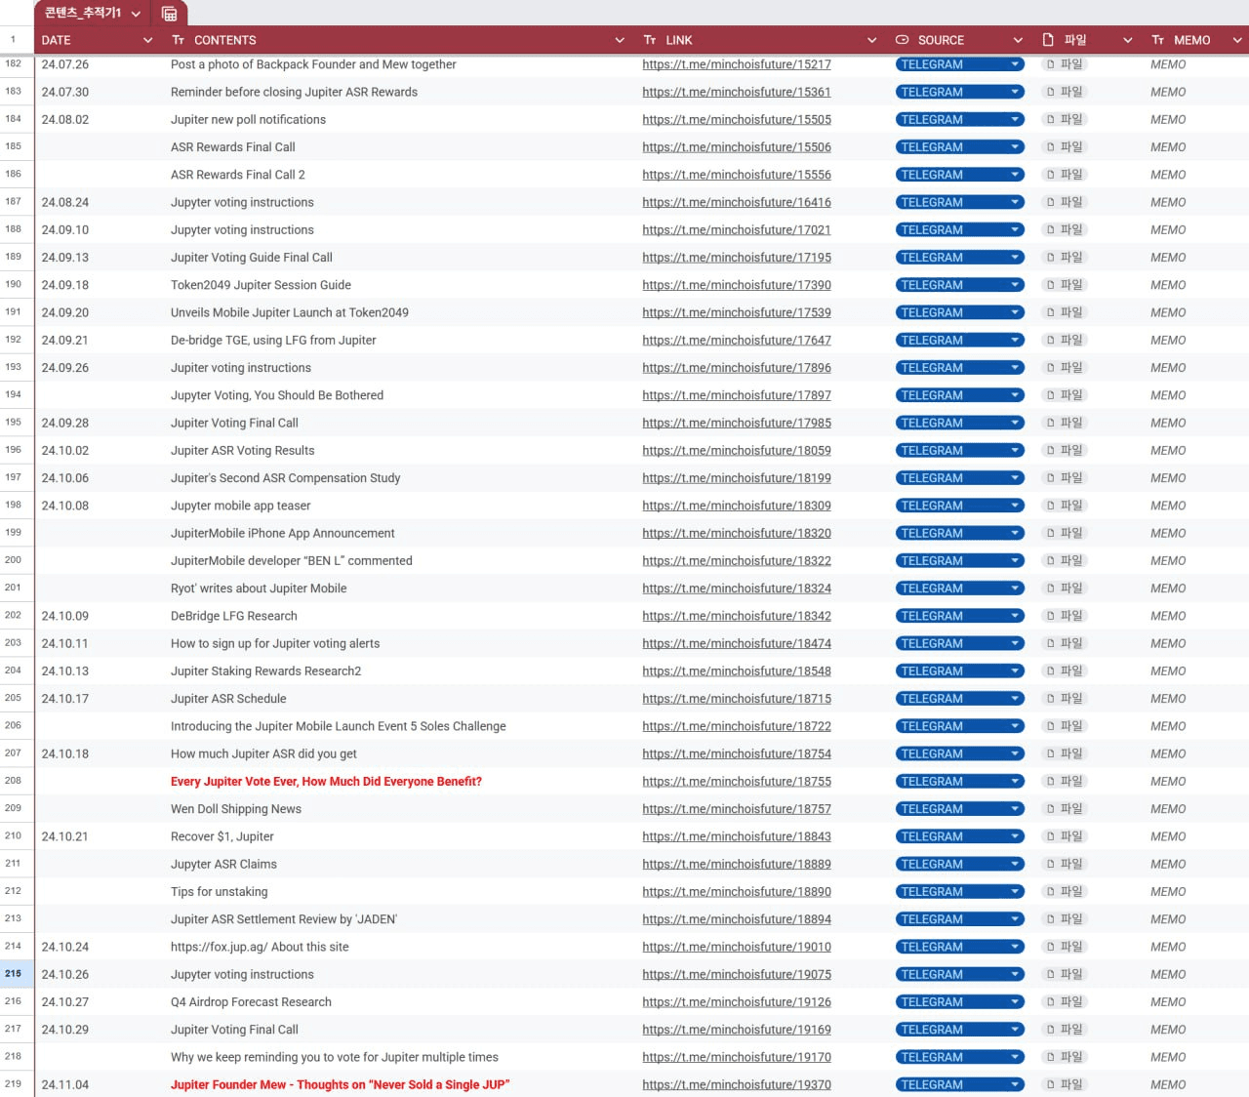Select cell 'ASR Rewards Final Call 2'
The height and width of the screenshot is (1097, 1249).
click(238, 175)
